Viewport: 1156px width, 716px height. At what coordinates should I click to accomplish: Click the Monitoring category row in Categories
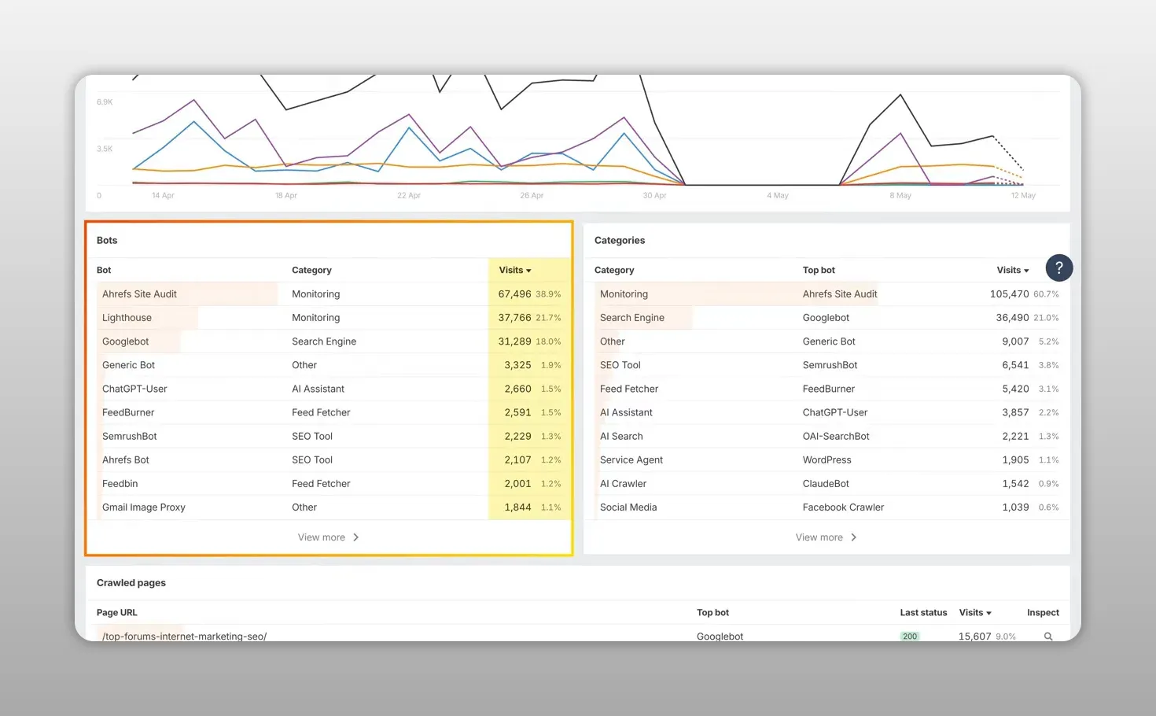(827, 294)
